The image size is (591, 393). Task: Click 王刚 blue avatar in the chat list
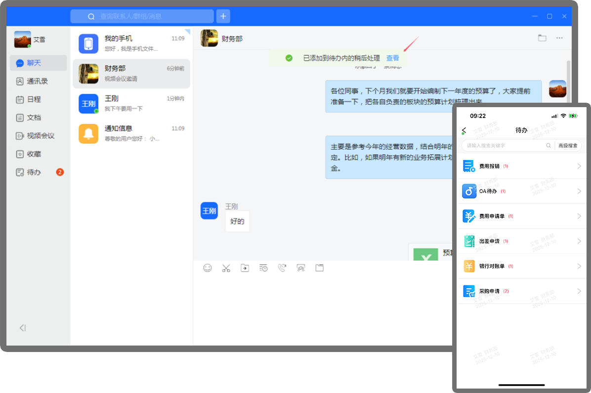click(x=88, y=104)
